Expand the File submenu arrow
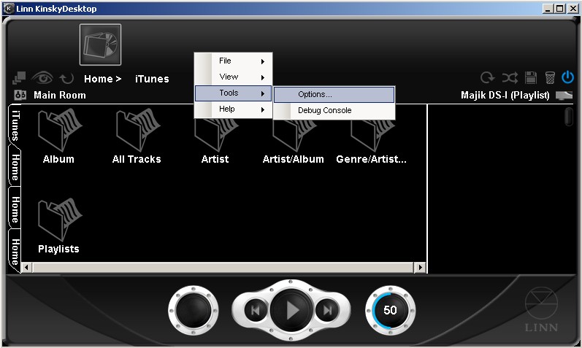The image size is (582, 348). tap(263, 61)
